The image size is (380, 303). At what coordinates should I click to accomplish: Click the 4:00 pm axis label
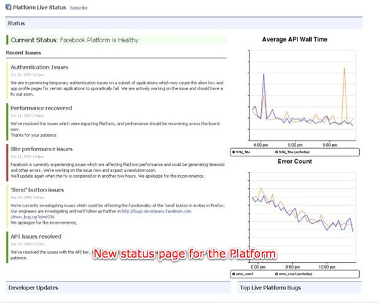[260, 145]
